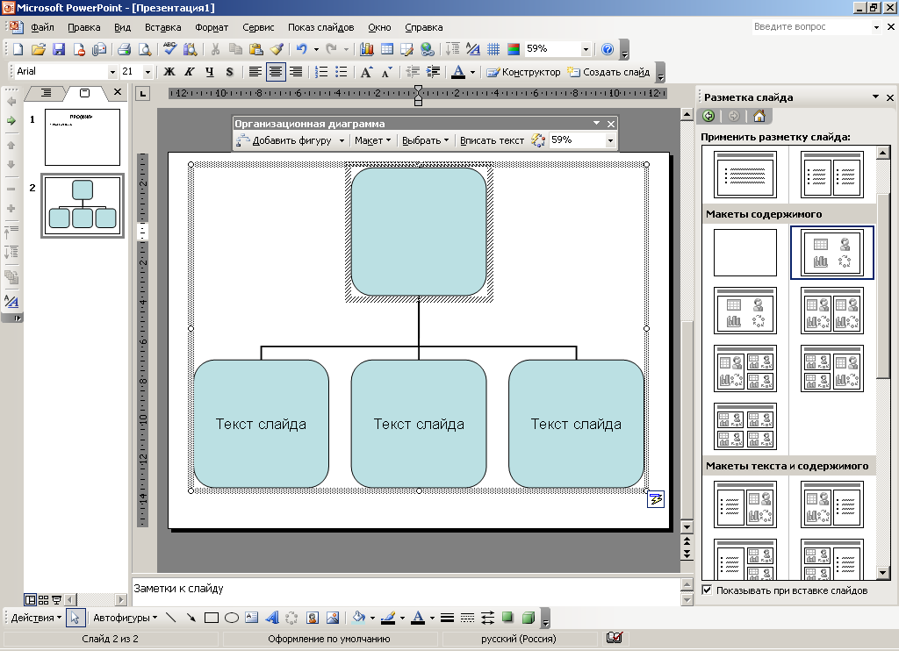Image resolution: width=899 pixels, height=651 pixels.
Task: Switch to the outline tab of the pane
Action: click(47, 93)
